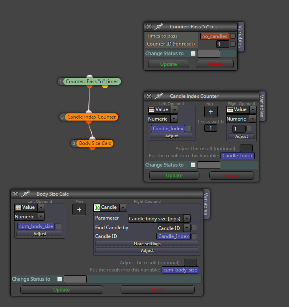Click Value icon in Body Size Calc left operand
Image resolution: width=289 pixels, height=307 pixels.
point(18,207)
